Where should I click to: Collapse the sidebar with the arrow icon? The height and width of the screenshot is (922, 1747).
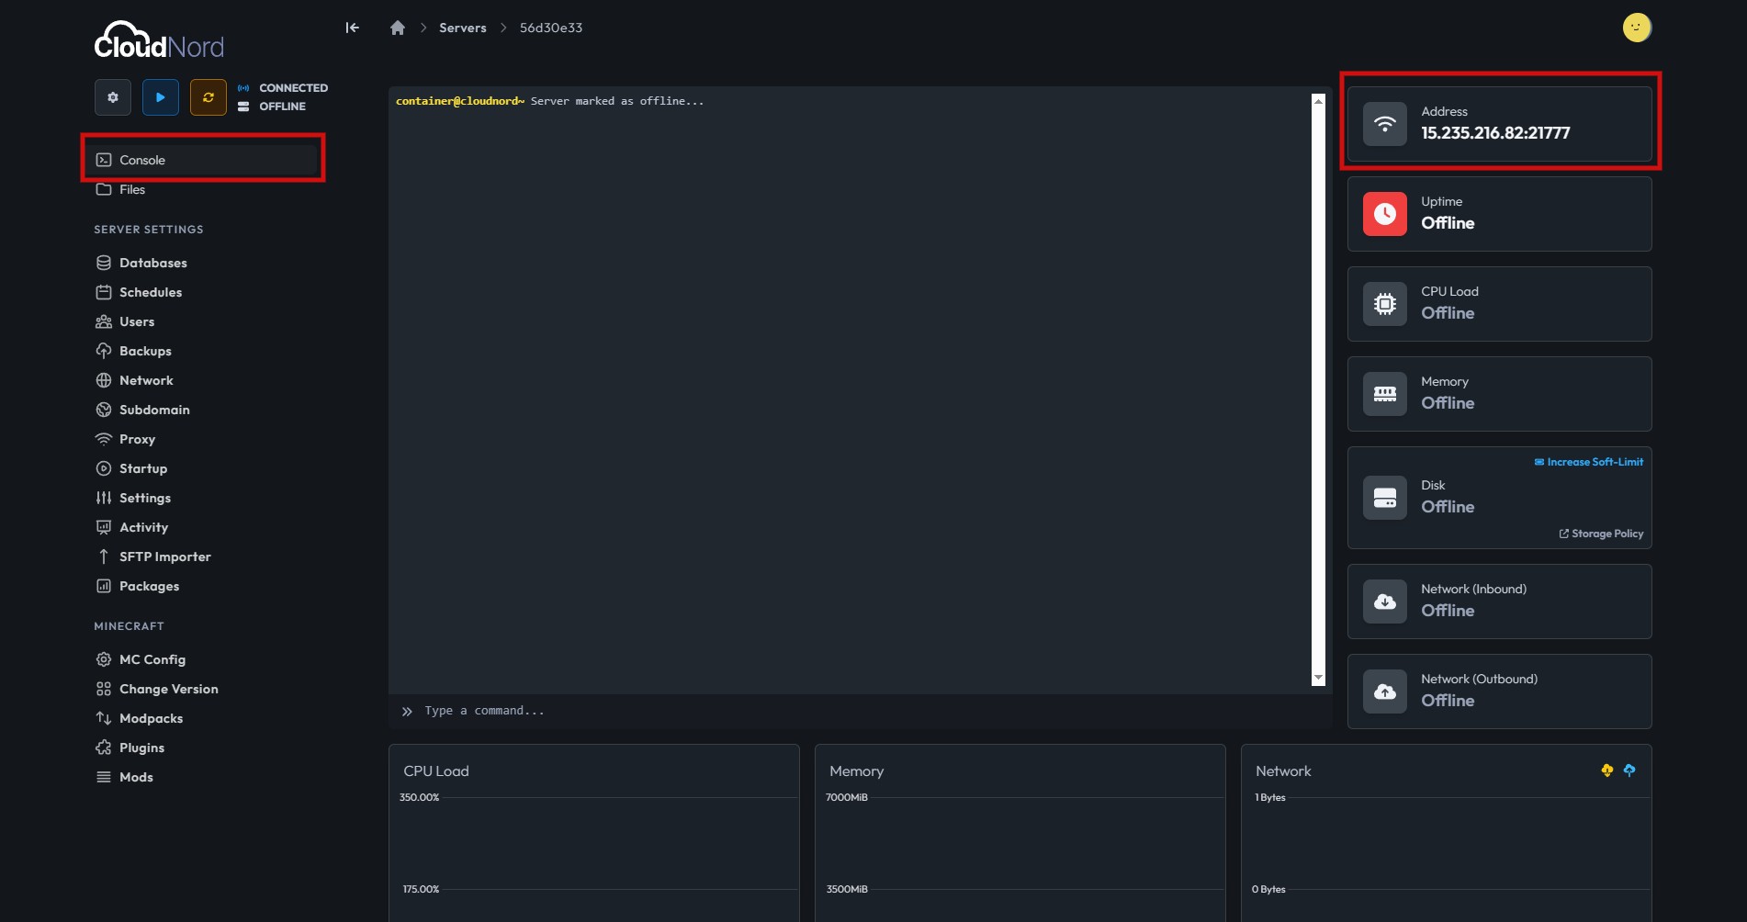coord(352,28)
